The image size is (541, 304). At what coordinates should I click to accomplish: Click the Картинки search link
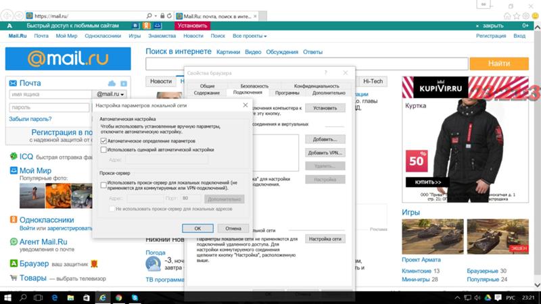coord(228,52)
